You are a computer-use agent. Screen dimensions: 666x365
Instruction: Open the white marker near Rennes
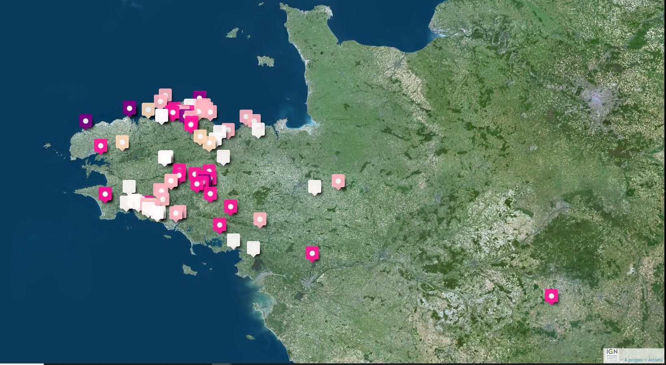click(x=315, y=187)
